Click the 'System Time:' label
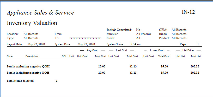 click(115, 44)
